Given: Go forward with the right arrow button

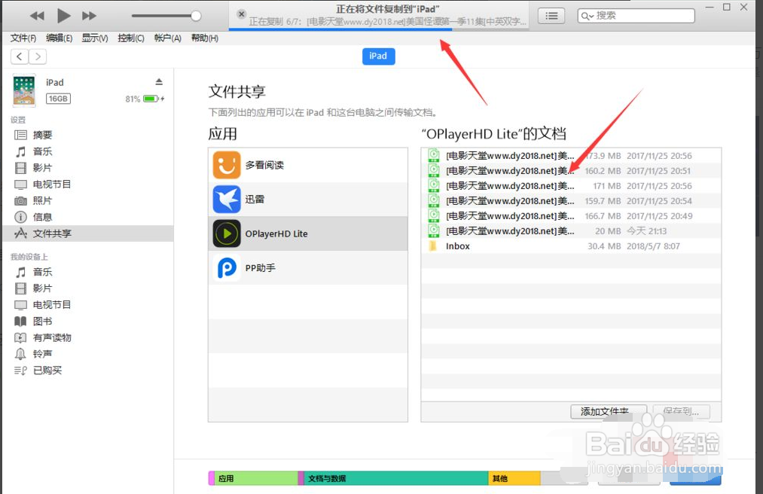Looking at the screenshot, I should pos(38,56).
